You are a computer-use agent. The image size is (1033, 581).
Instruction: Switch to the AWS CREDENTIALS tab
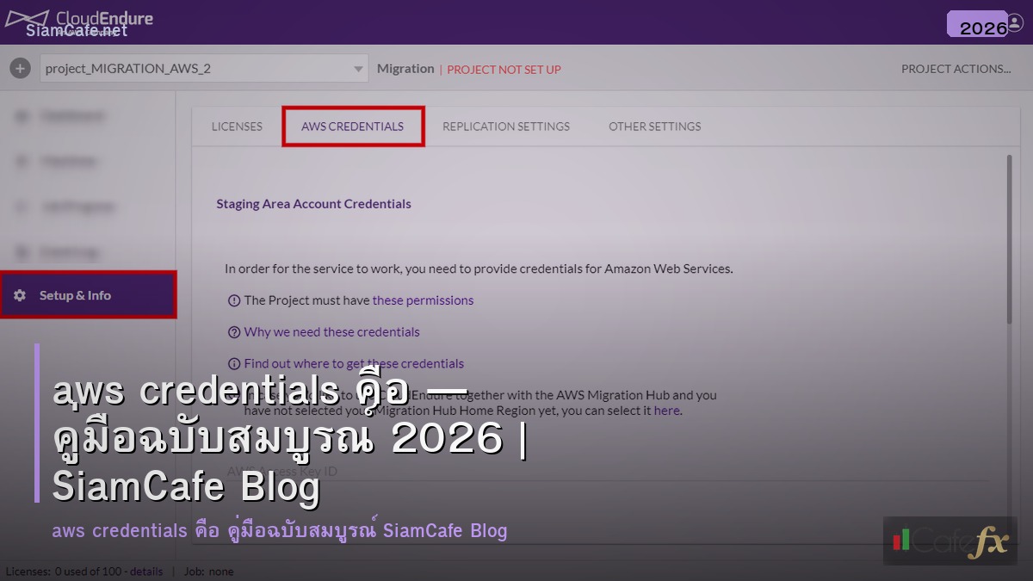coord(353,126)
